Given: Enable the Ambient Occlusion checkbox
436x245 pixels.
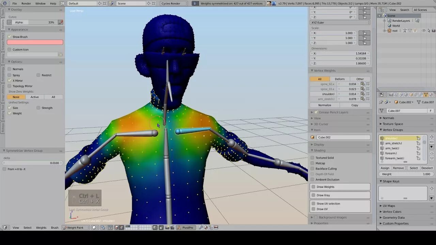Looking at the screenshot, I should [x=312, y=179].
